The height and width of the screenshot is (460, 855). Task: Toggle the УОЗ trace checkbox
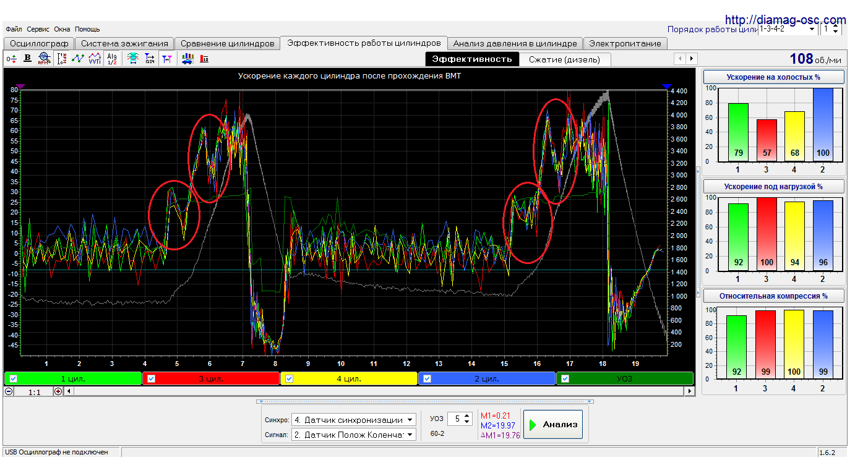tap(565, 379)
